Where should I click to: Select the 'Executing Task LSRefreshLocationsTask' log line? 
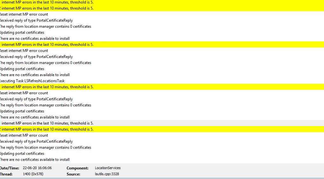[x=162, y=81]
